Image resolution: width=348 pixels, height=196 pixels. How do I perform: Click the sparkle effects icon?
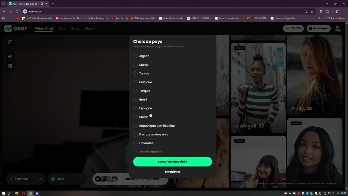point(10,56)
